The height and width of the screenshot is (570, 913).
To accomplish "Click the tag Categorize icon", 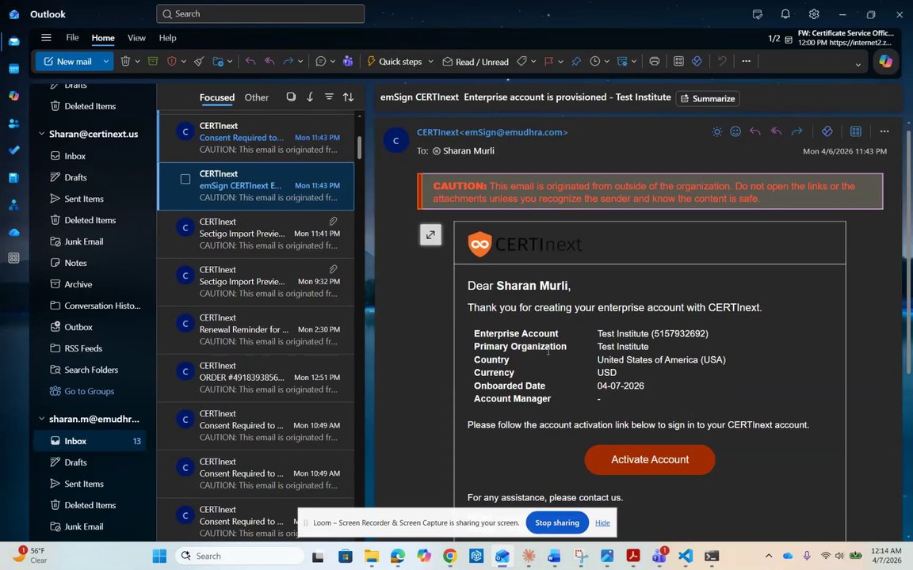I will pos(521,61).
